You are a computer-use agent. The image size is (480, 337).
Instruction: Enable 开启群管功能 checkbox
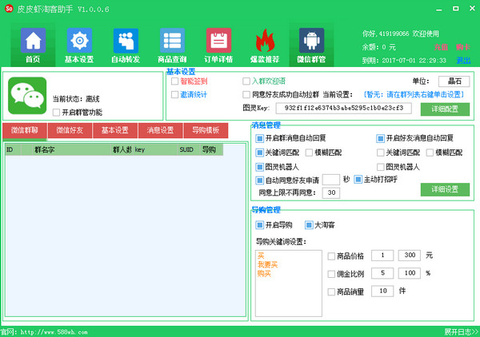coord(56,112)
